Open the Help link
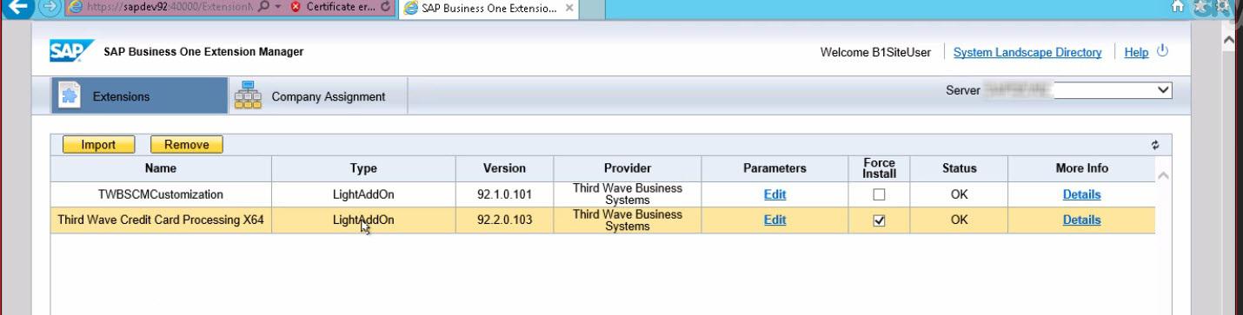This screenshot has height=315, width=1243. click(1136, 52)
